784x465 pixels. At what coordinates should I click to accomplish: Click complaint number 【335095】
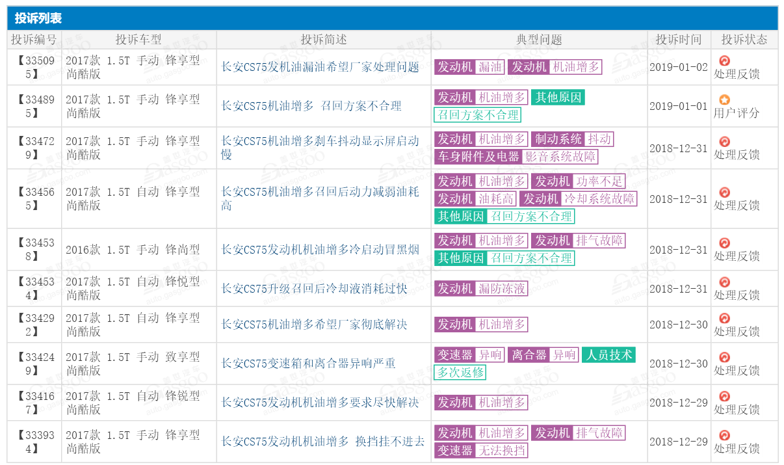pos(34,67)
